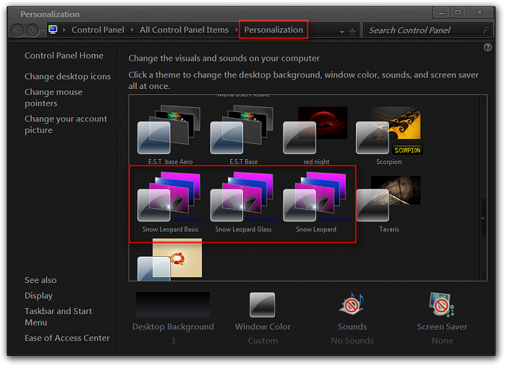Image resolution: width=505 pixels, height=366 pixels.
Task: Go forward with the Forward arrow button
Action: 32,30
